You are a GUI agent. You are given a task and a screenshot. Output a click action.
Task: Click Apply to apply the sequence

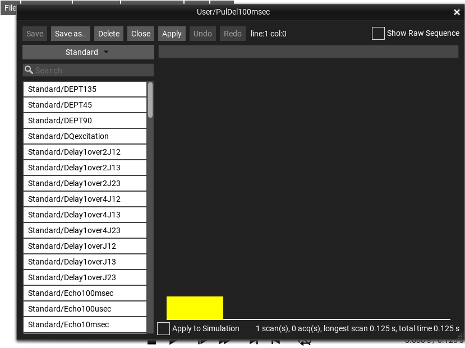172,34
